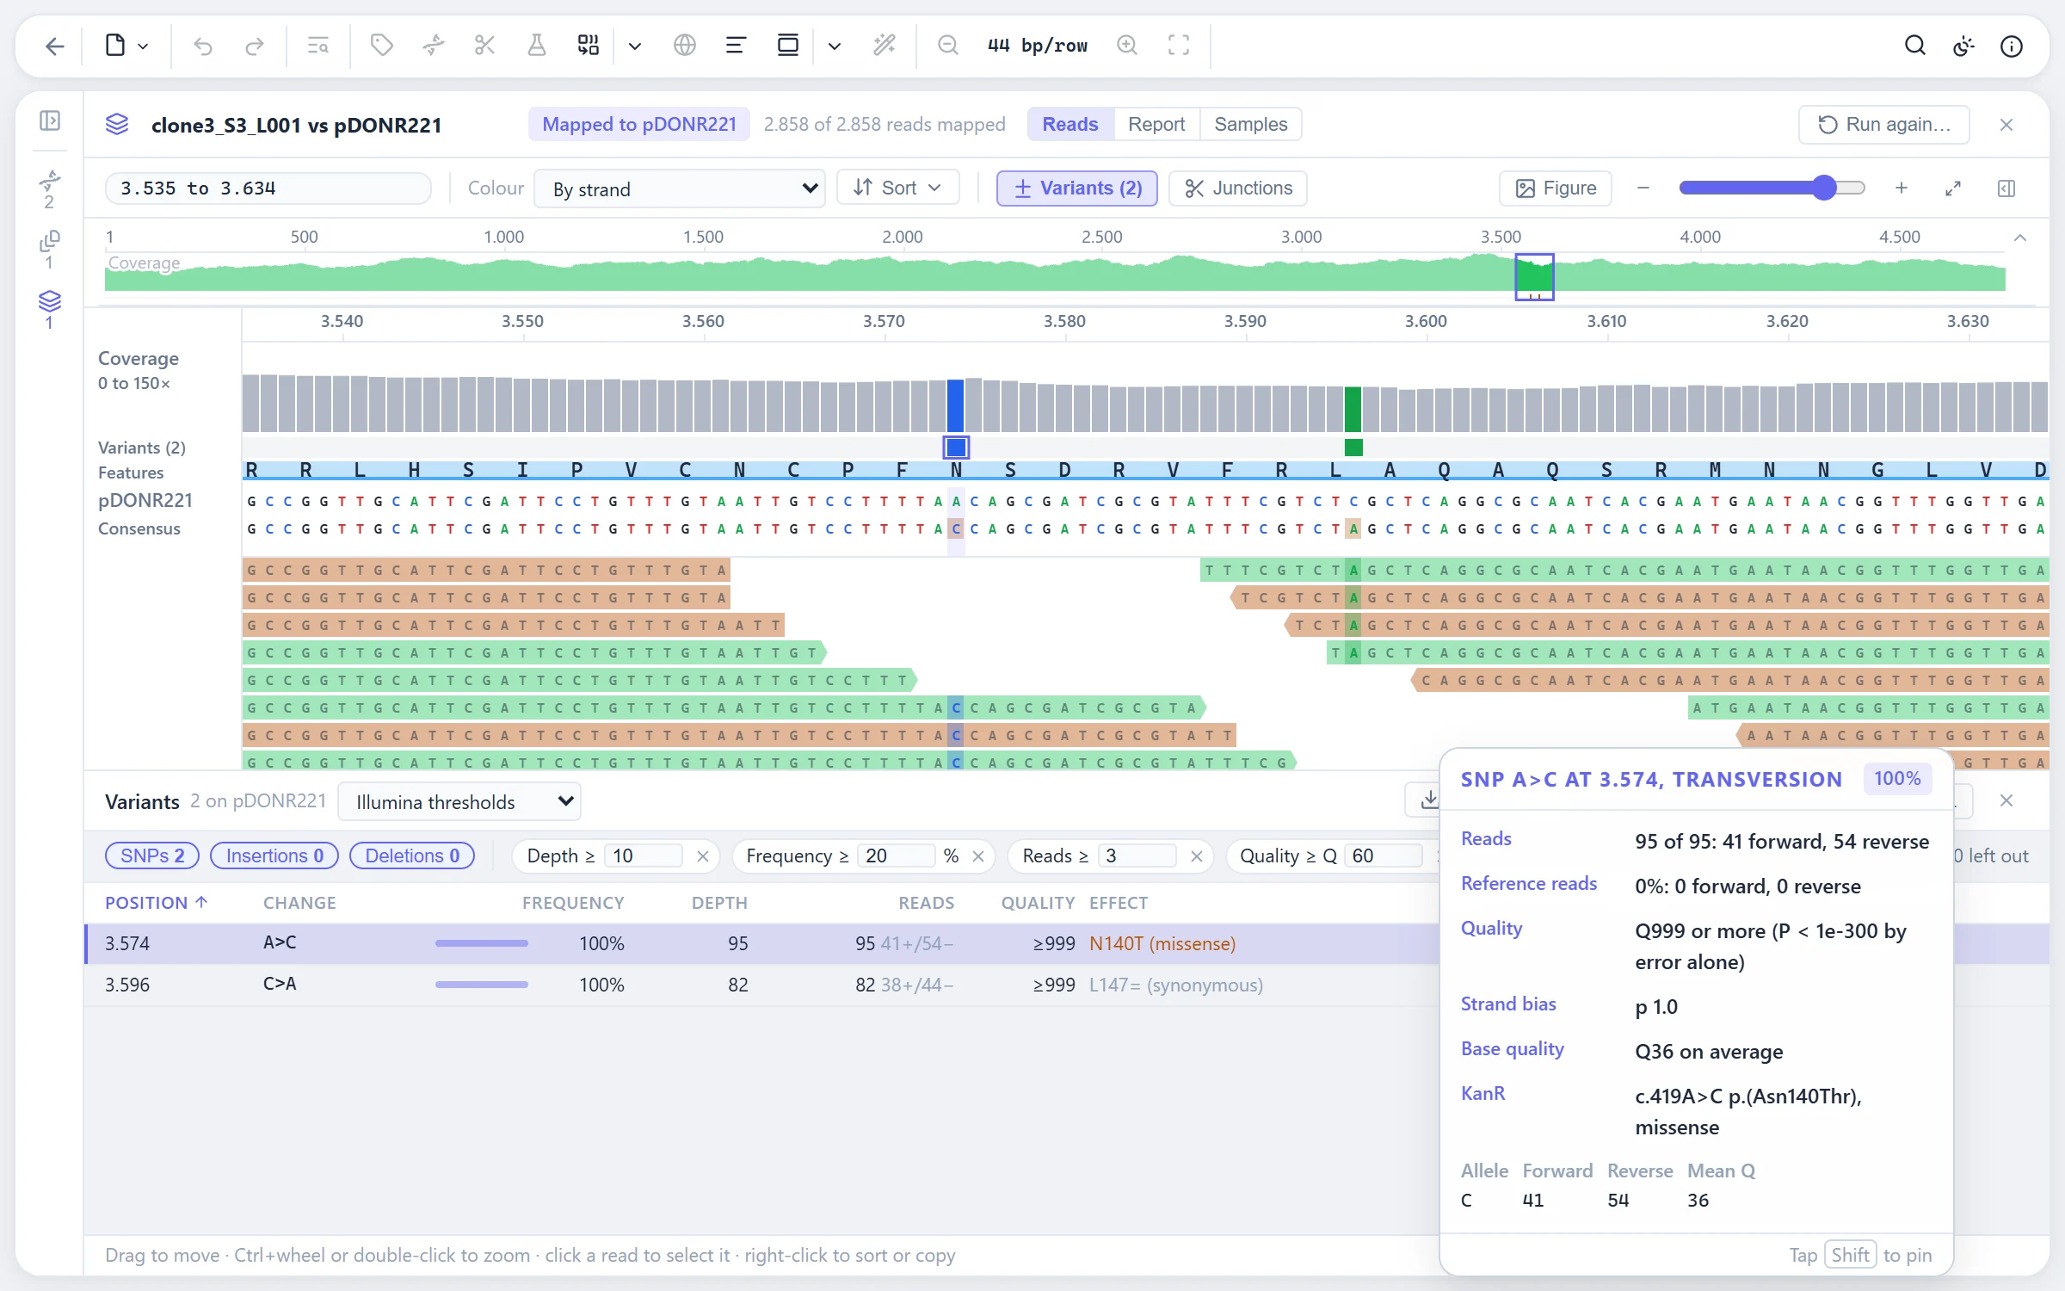Click the Figure button
This screenshot has width=2065, height=1291.
tap(1556, 188)
